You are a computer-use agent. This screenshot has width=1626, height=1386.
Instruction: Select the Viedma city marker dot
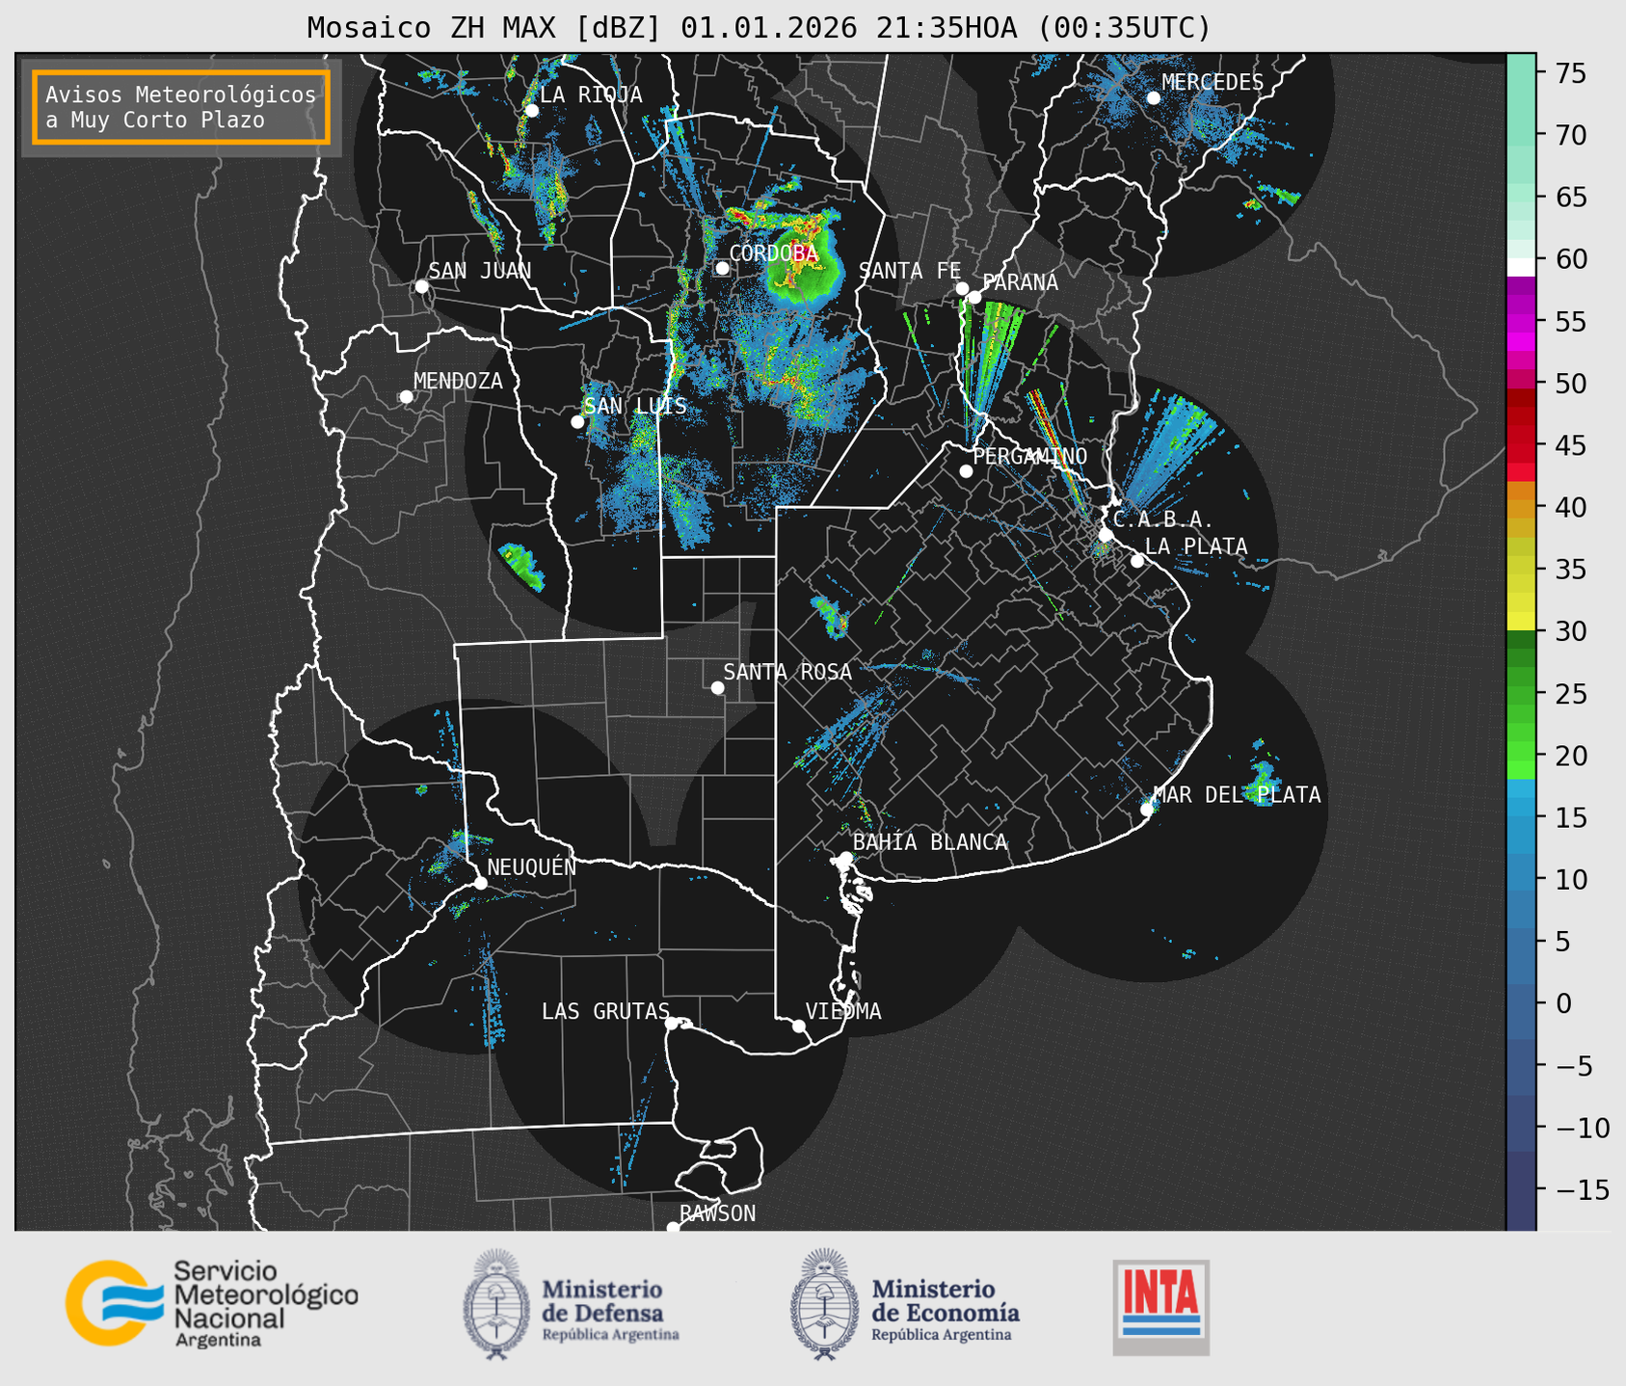798,1026
